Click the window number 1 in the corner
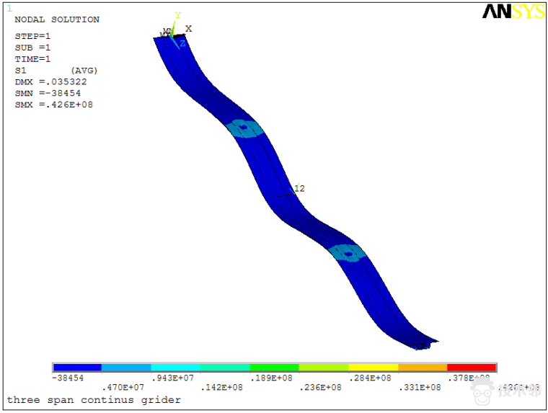 [9, 9]
